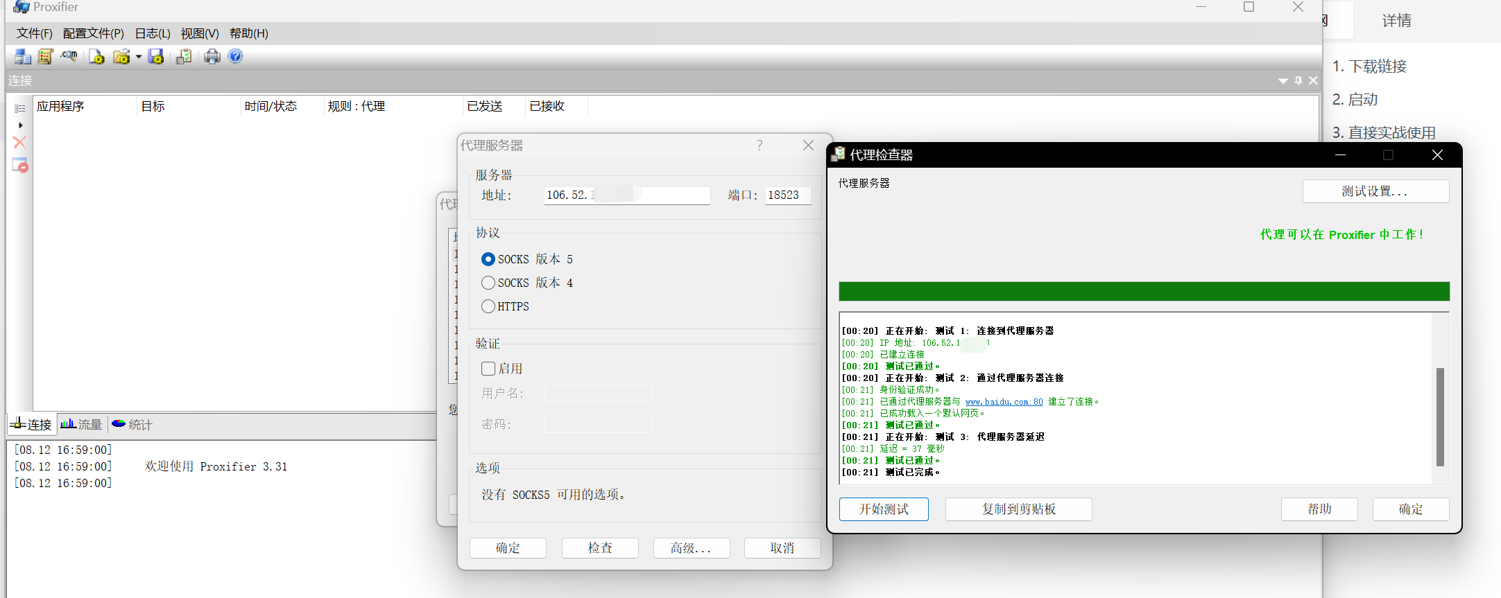Click the red X close connection icon
Viewport: 1501px width, 598px height.
coord(19,143)
